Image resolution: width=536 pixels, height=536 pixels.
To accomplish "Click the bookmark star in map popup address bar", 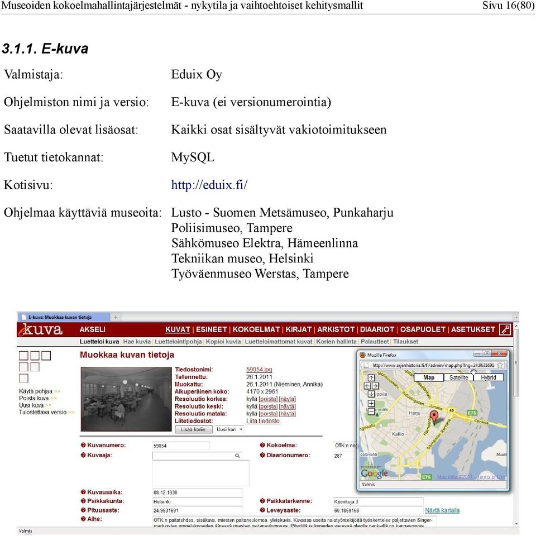I will click(500, 365).
